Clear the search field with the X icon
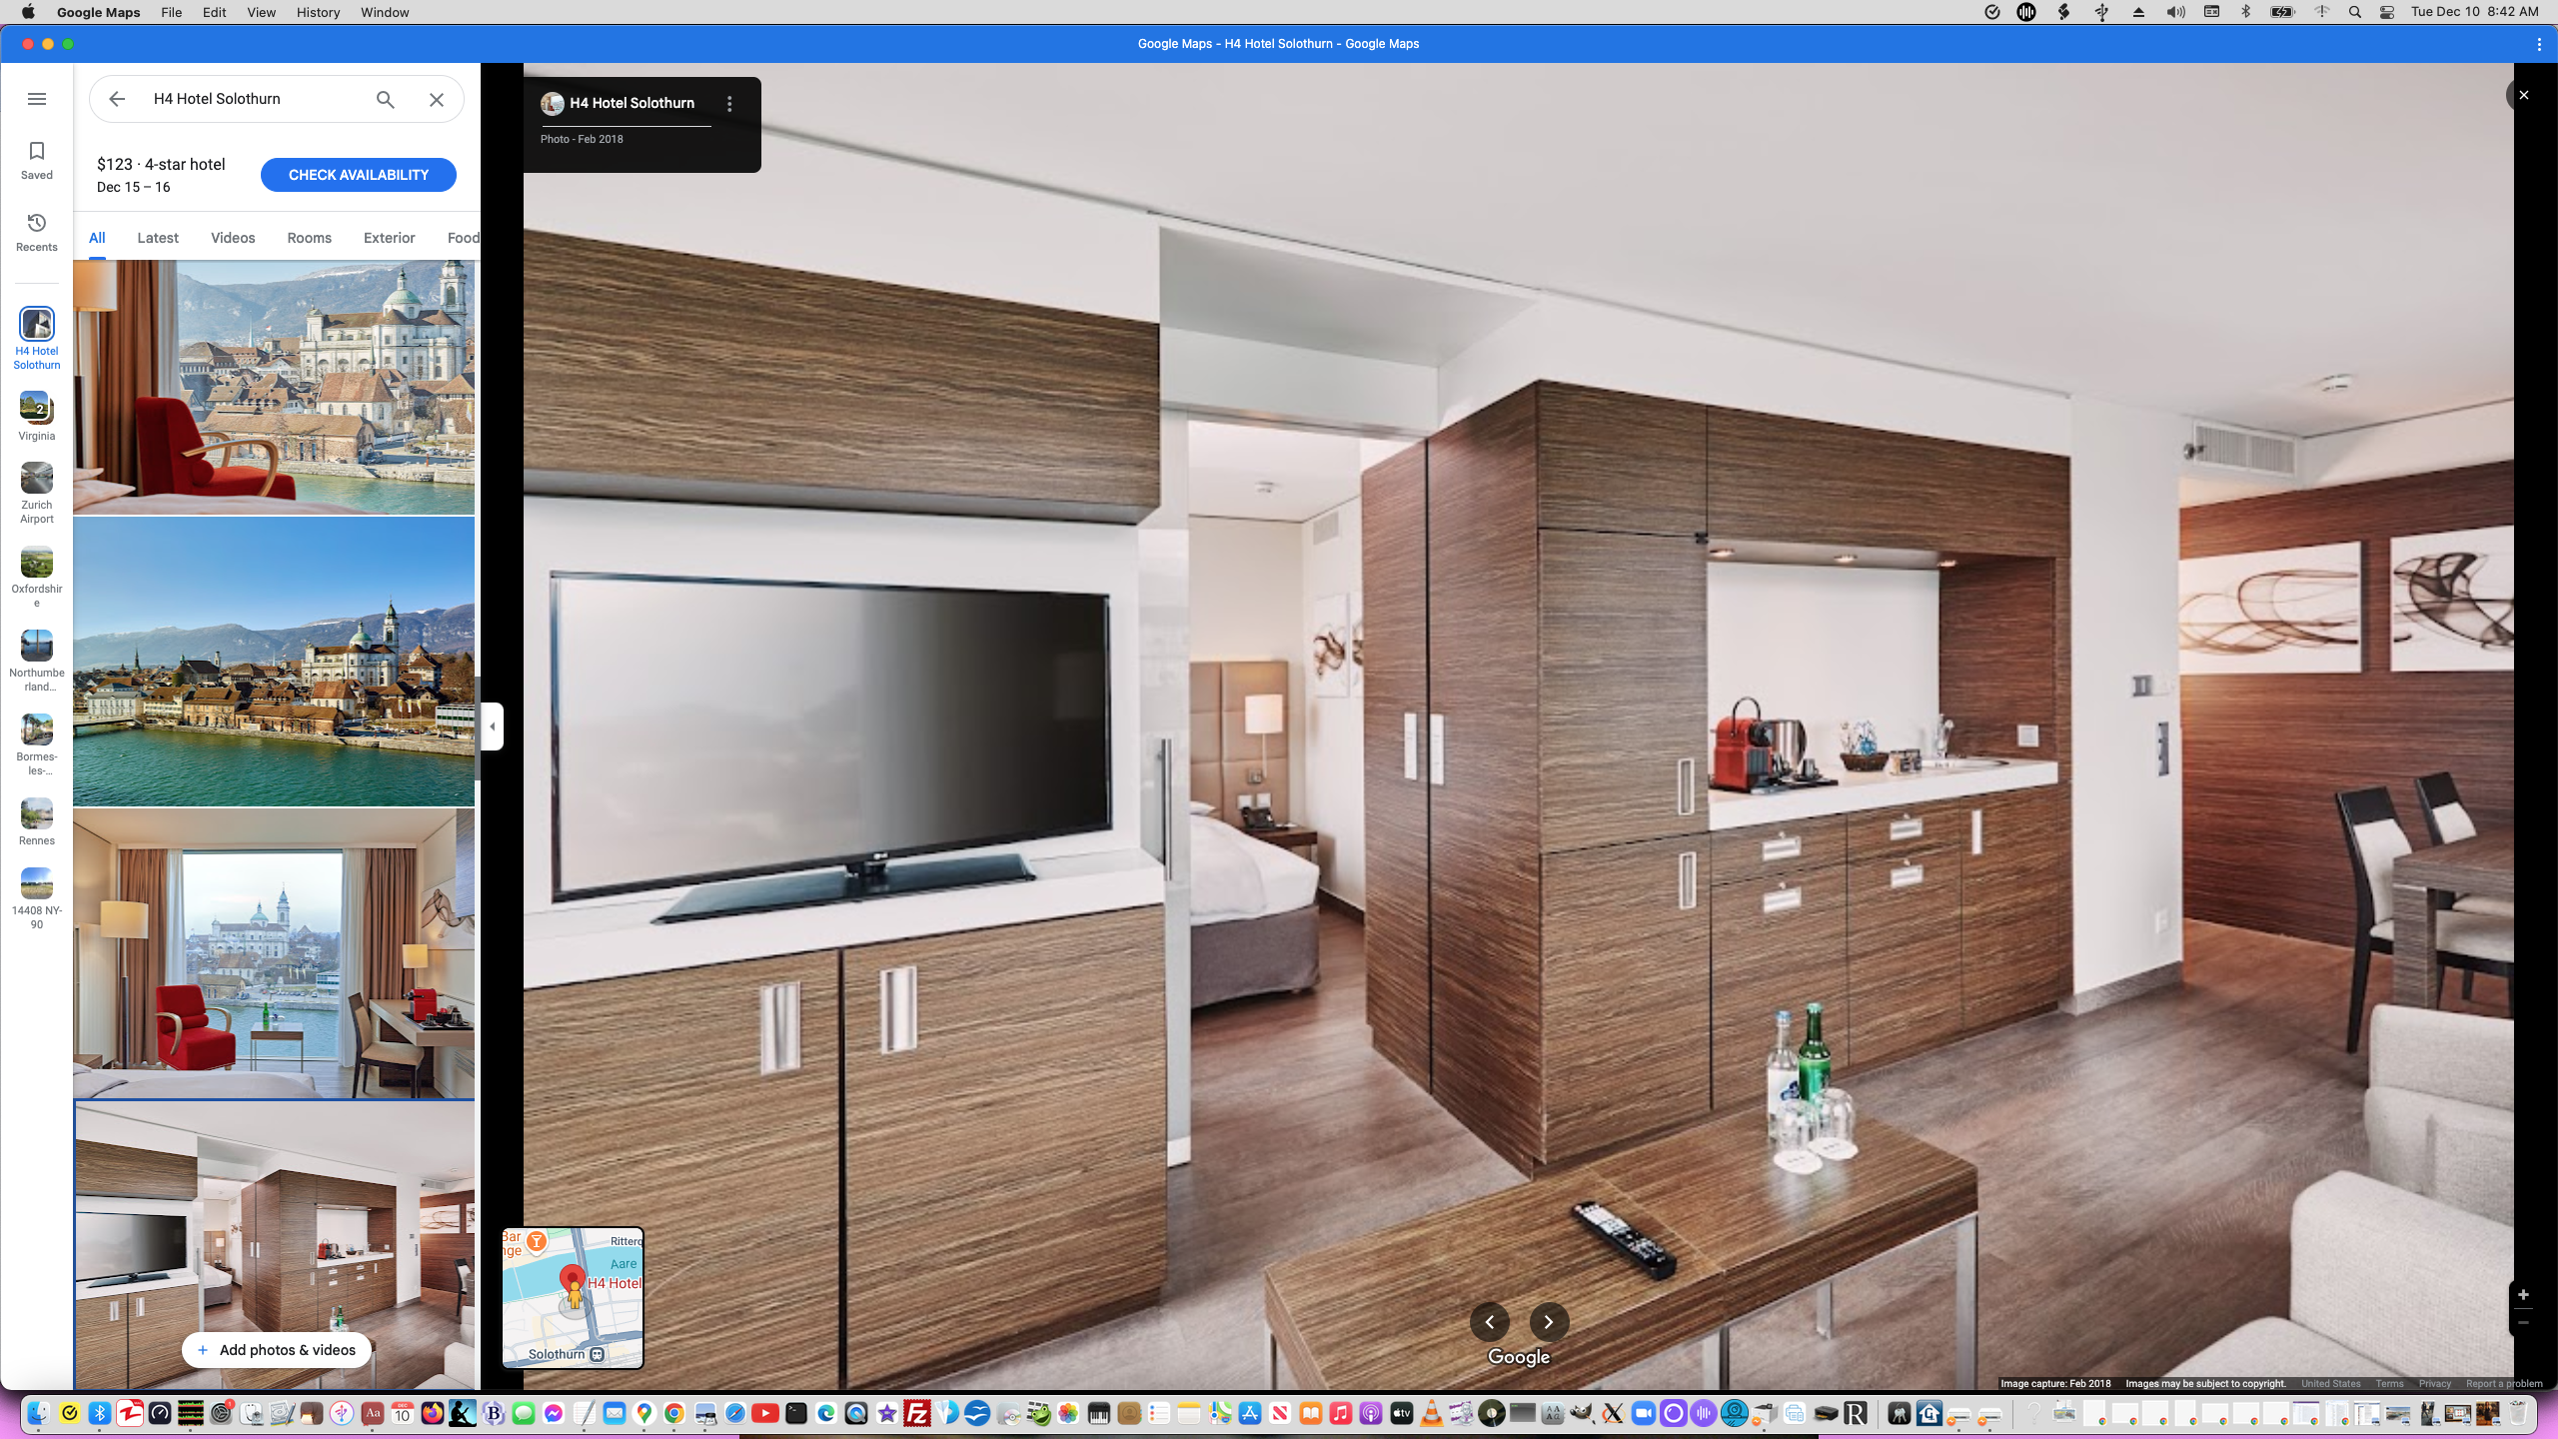Image resolution: width=2558 pixels, height=1439 pixels. pyautogui.click(x=436, y=99)
